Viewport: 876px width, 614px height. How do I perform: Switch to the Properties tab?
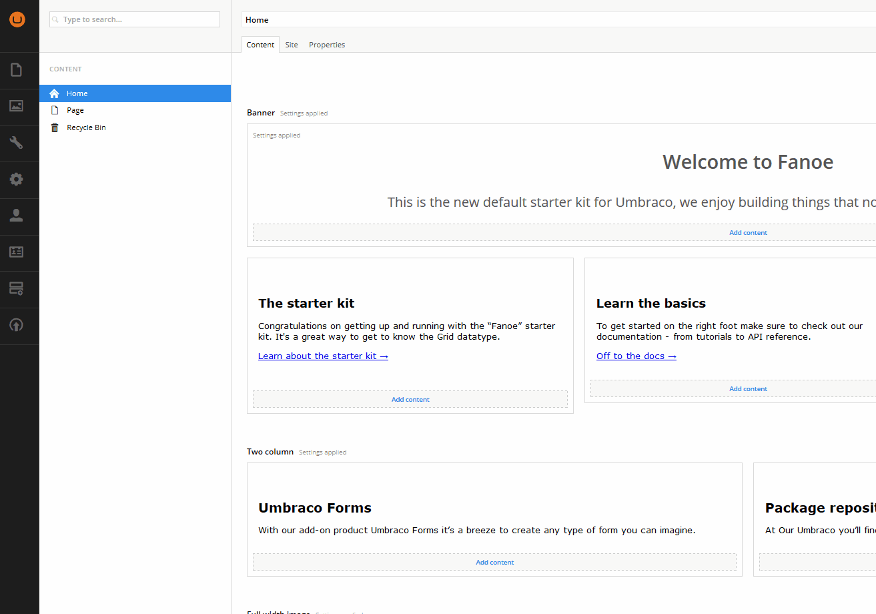coord(327,45)
